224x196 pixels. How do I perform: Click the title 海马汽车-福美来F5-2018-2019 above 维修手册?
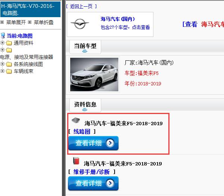[x=123, y=164]
